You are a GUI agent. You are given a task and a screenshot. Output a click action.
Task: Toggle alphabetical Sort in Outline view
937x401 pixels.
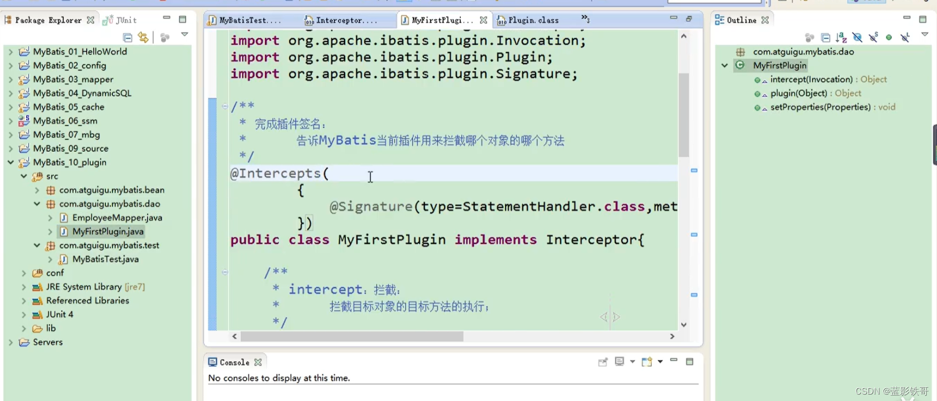point(841,37)
